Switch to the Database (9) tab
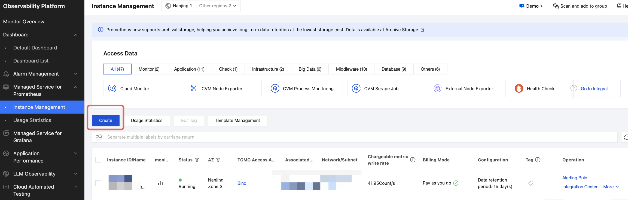 (394, 69)
